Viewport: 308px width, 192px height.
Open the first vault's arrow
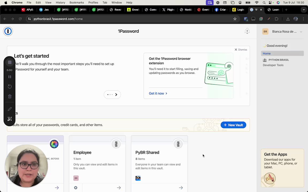click(57, 188)
